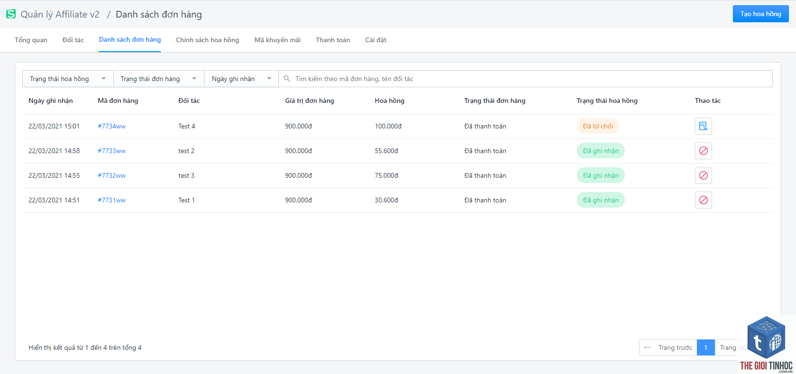
Task: Go to the Thanh toán tab
Action: pos(333,40)
